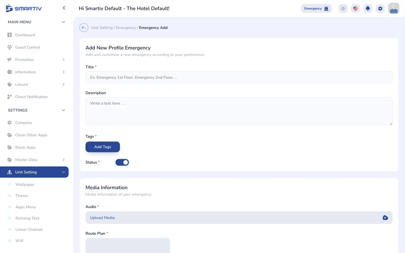Open the Clean Other Apps item
405x253 pixels.
[x=34, y=135]
